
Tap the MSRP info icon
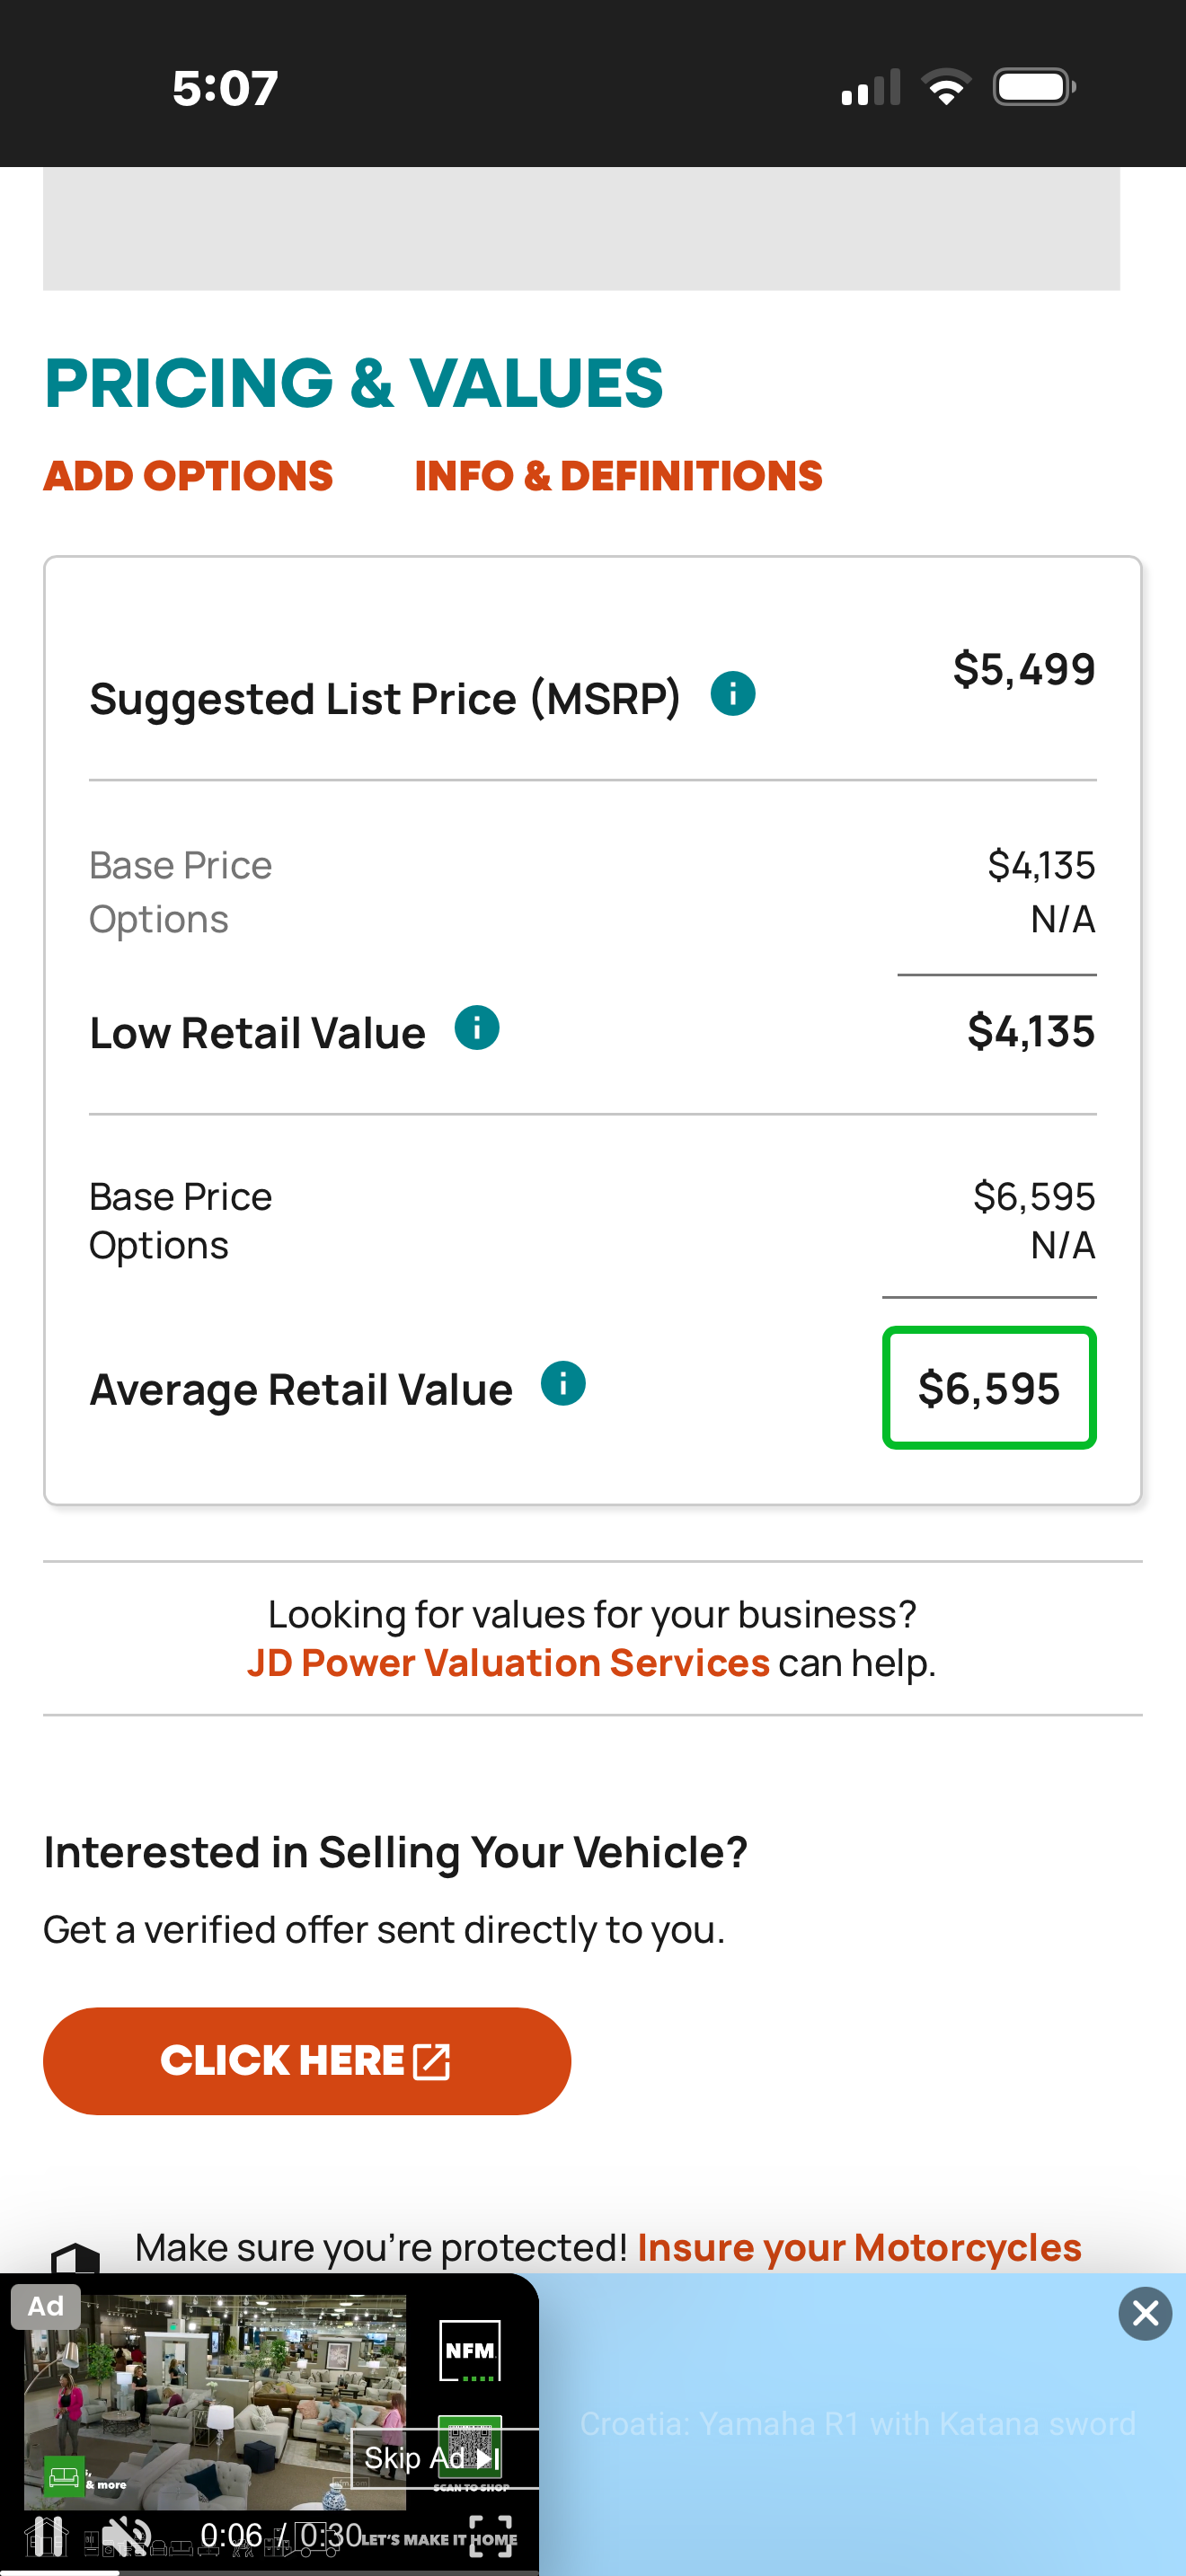[732, 694]
